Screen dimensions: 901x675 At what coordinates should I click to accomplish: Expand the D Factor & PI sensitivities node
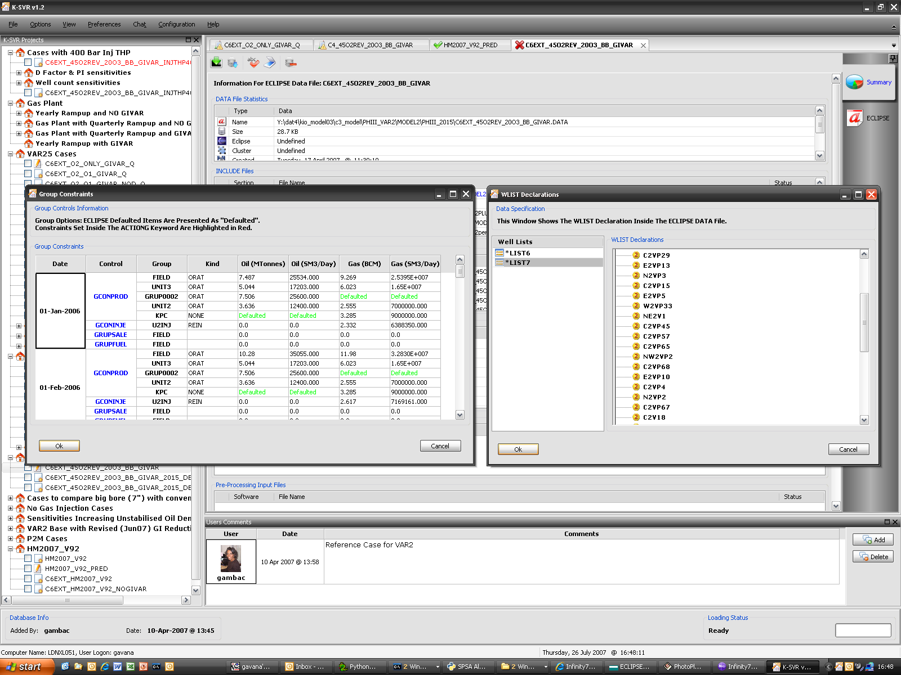[x=19, y=73]
